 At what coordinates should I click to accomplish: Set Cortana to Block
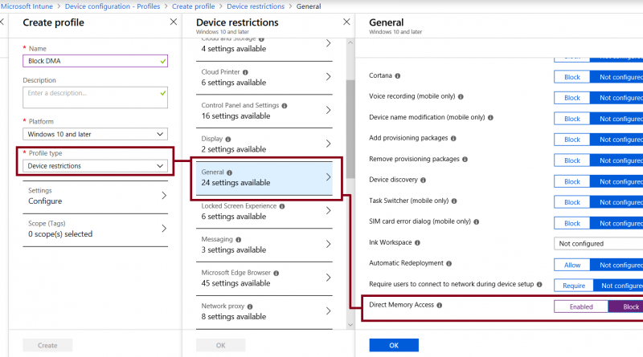click(x=572, y=77)
